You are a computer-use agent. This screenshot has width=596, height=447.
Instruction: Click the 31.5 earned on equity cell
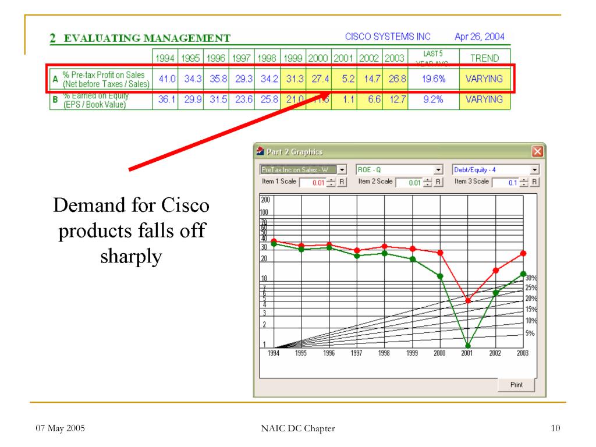tap(217, 100)
